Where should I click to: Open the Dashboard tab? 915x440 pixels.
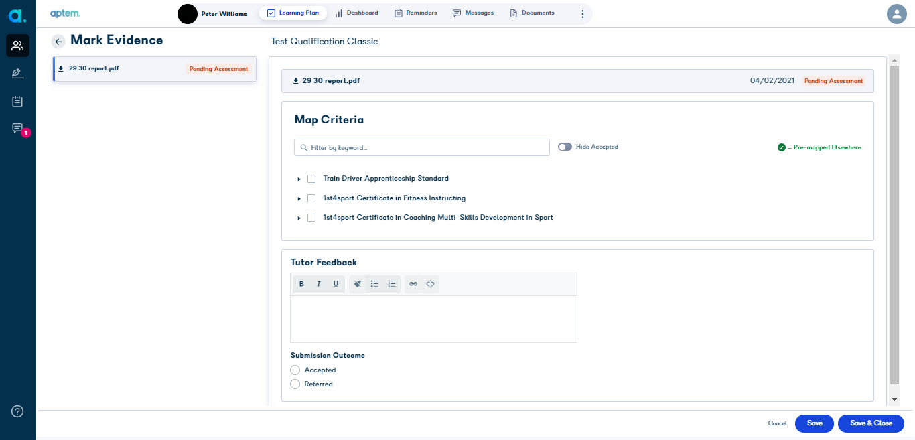tap(356, 13)
